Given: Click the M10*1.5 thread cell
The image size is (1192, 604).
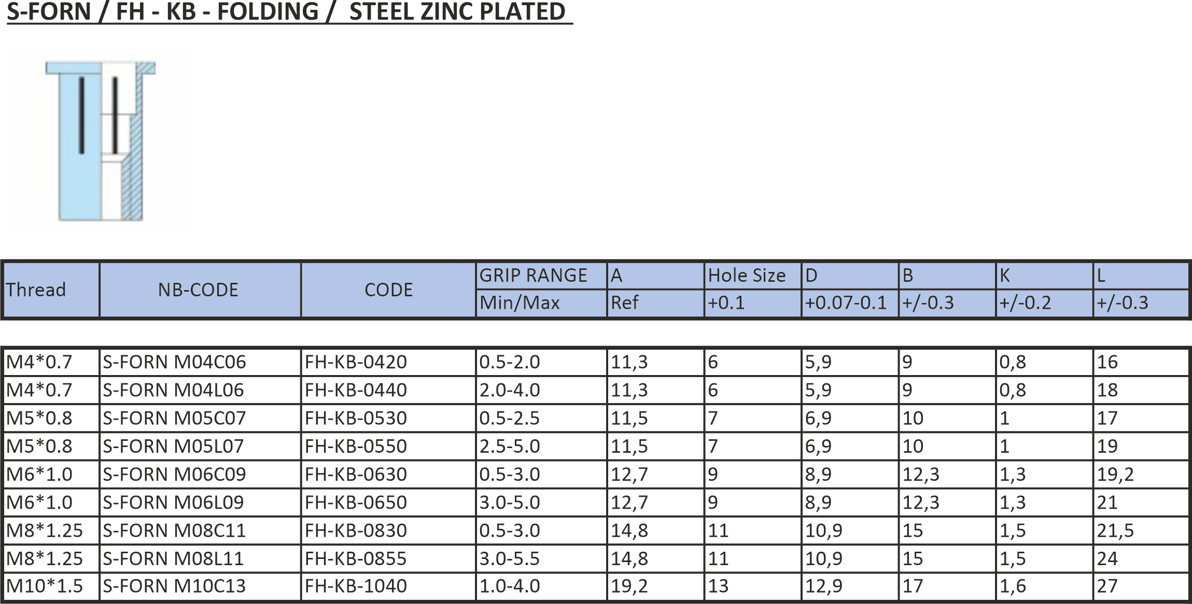Looking at the screenshot, I should [50, 586].
